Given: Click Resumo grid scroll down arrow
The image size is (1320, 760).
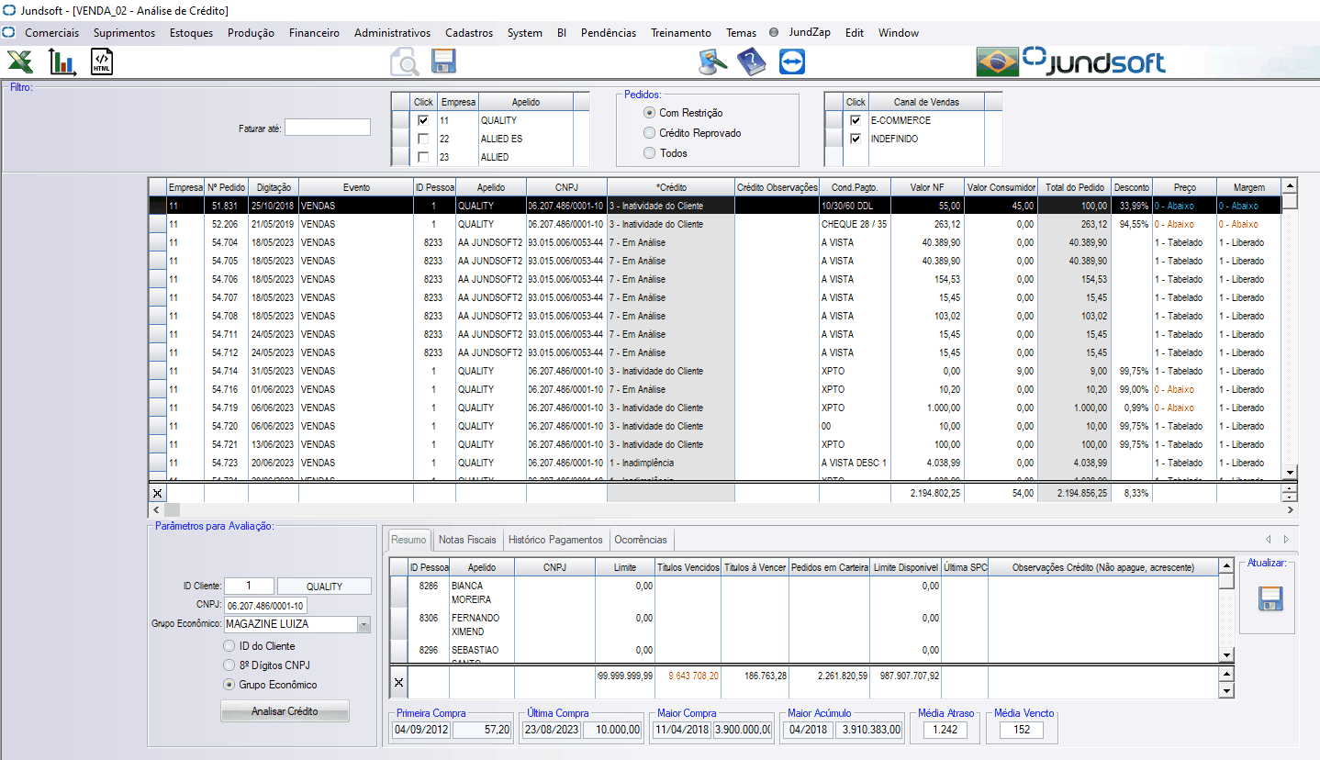Looking at the screenshot, I should 1226,654.
